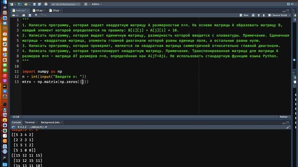Switch to the Background Jobs tab
The height and width of the screenshot is (167, 298).
(50, 122)
